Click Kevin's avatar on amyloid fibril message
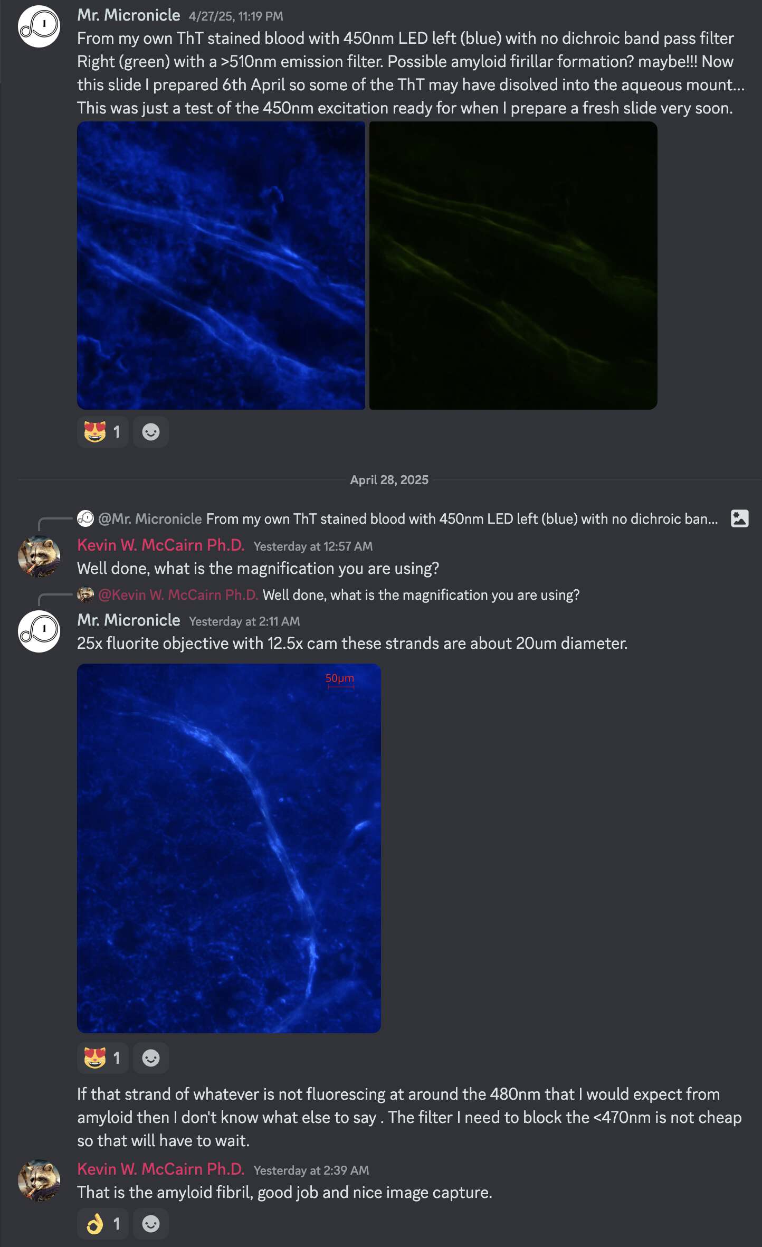The width and height of the screenshot is (762, 1247). [x=39, y=1180]
